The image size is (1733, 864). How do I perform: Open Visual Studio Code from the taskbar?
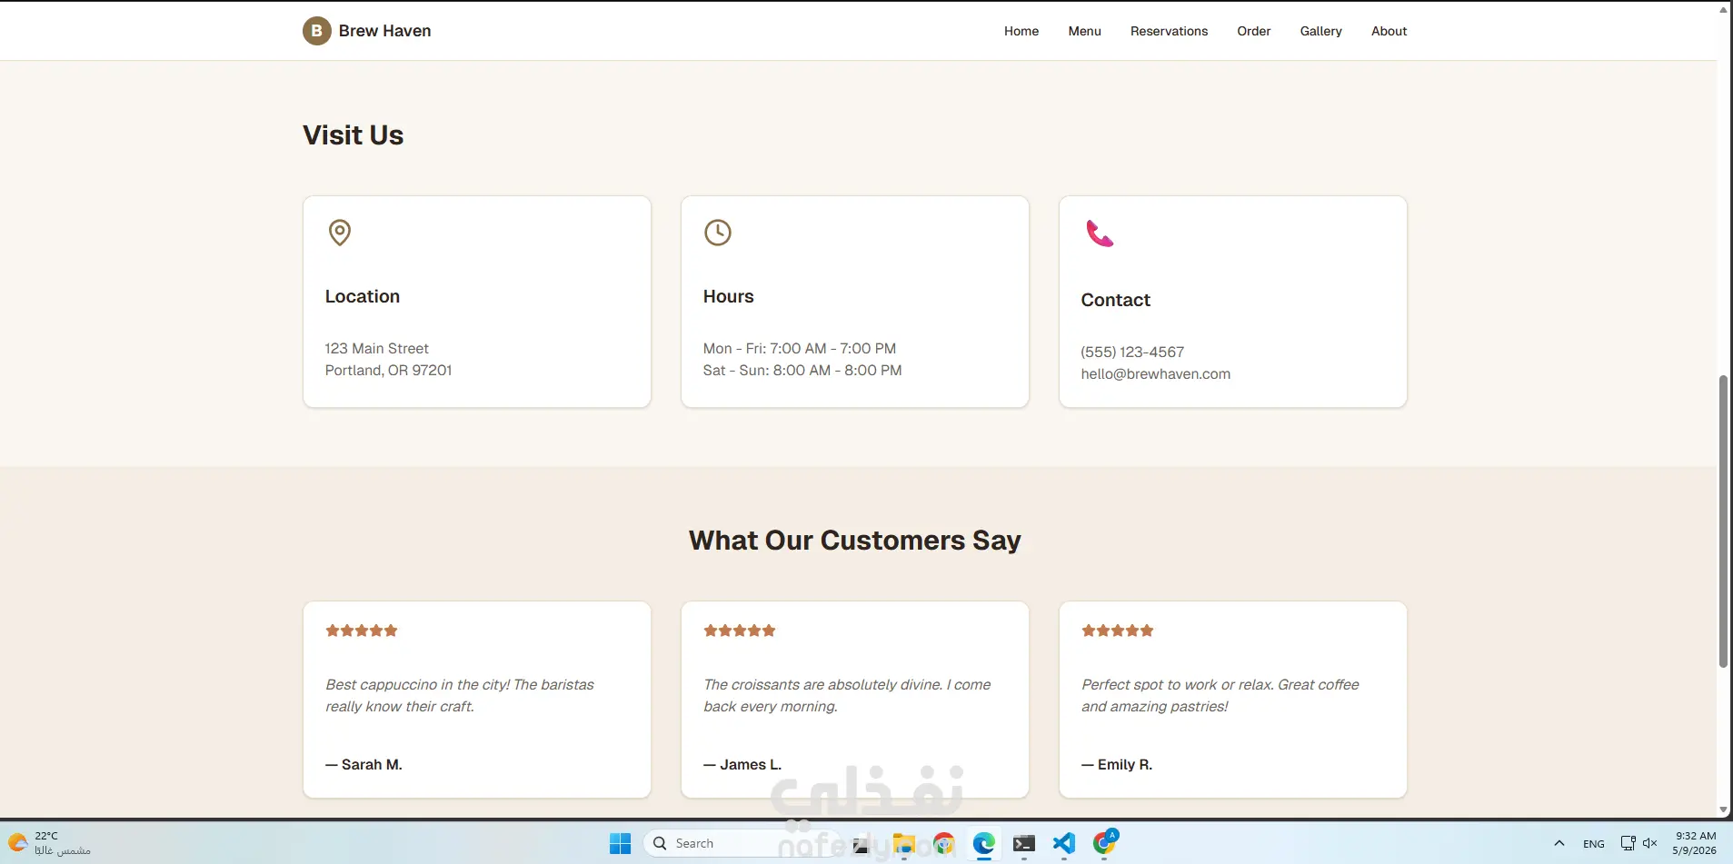pos(1064,844)
